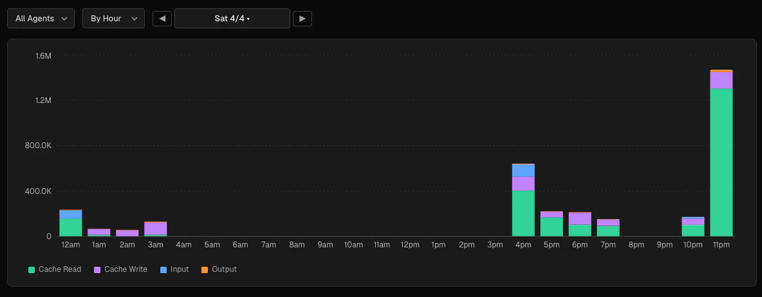Click the 12pm x-axis label
Viewport: 762px width, 297px height.
410,245
